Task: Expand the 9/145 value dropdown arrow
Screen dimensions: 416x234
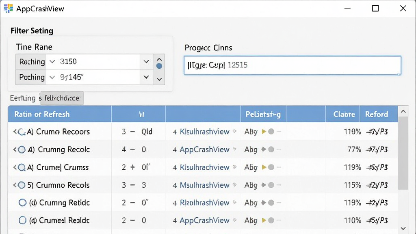Action: point(146,77)
